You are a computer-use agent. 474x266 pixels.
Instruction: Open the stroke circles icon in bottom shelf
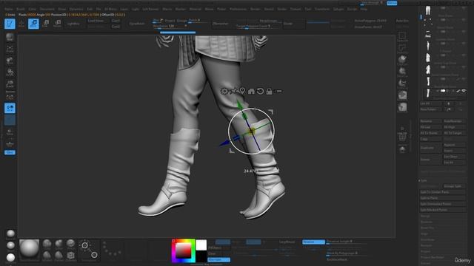89,250
